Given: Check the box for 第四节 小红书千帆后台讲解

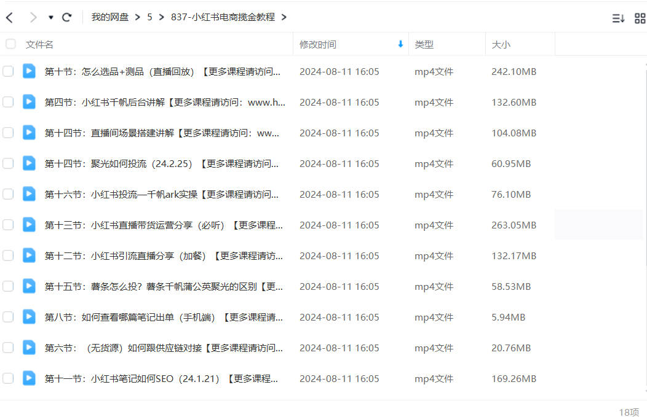Looking at the screenshot, I should coord(8,102).
